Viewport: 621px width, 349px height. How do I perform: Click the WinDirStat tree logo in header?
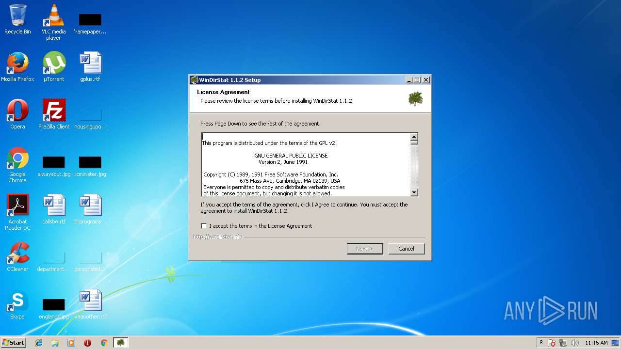(x=416, y=99)
